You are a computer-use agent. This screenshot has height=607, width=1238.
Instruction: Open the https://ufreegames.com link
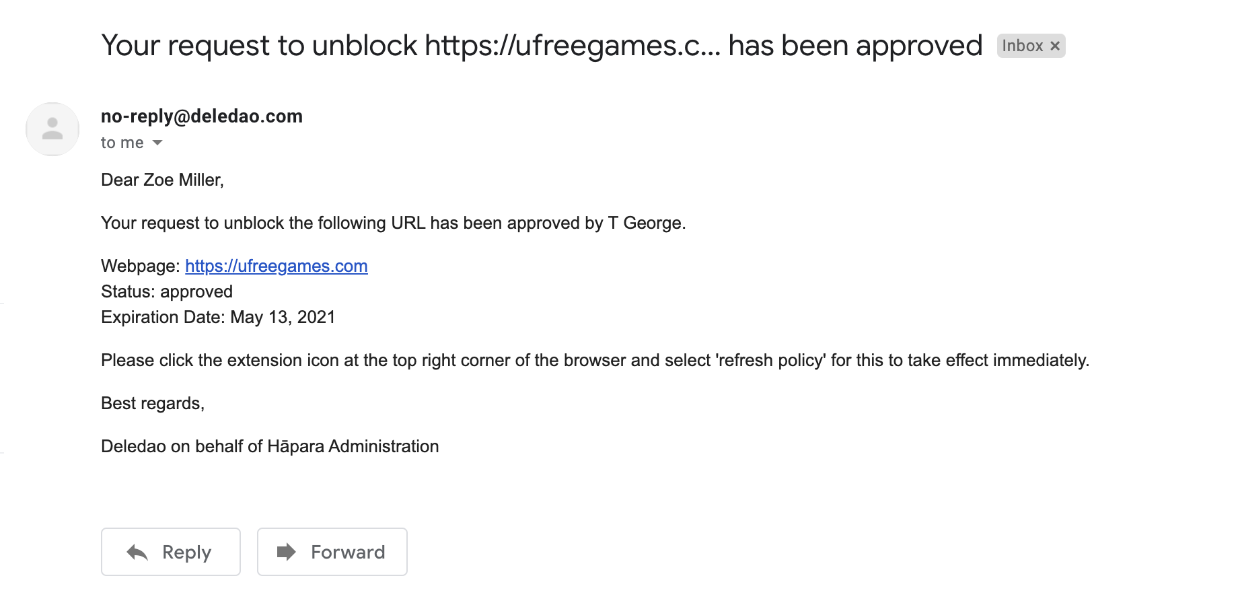point(277,266)
